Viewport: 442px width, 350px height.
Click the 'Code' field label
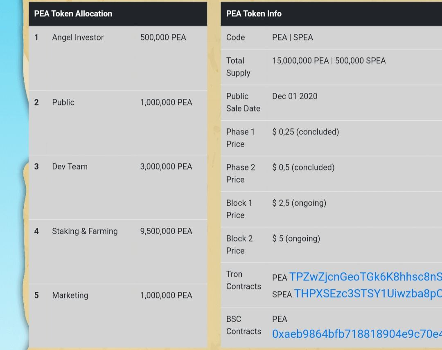(x=235, y=37)
